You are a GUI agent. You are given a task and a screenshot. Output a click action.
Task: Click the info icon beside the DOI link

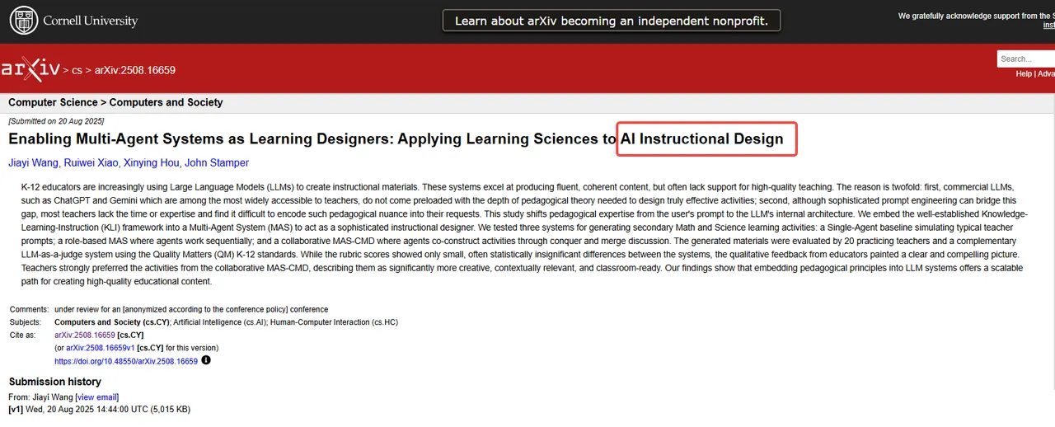click(x=206, y=360)
